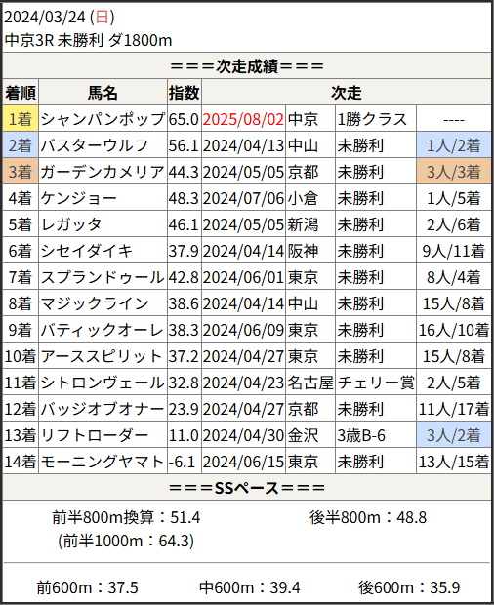The image size is (494, 605).
Task: Click the 後600m：35.9 pace value
Action: point(409,587)
